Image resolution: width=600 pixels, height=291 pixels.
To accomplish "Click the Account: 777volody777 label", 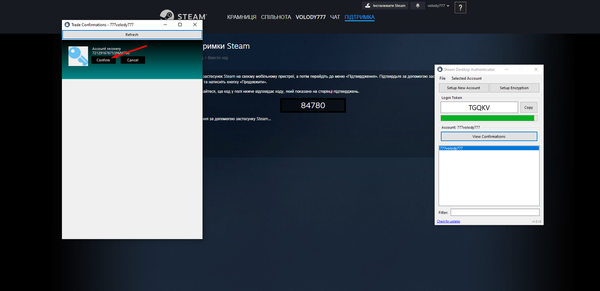I will pyautogui.click(x=461, y=127).
